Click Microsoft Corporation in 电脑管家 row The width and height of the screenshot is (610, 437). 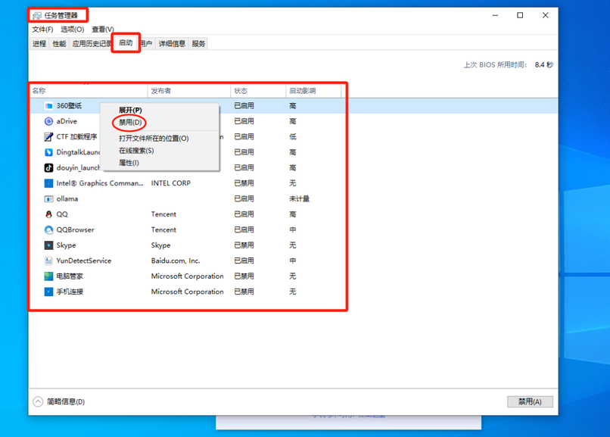[187, 276]
